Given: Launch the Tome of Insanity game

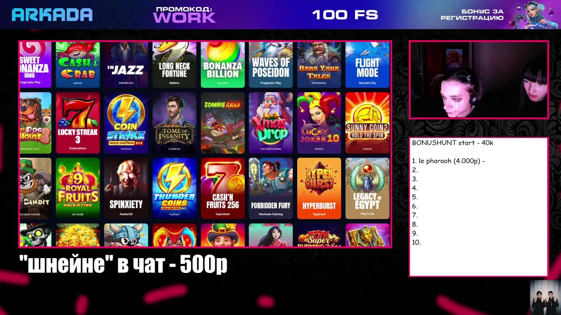Looking at the screenshot, I should (x=174, y=123).
